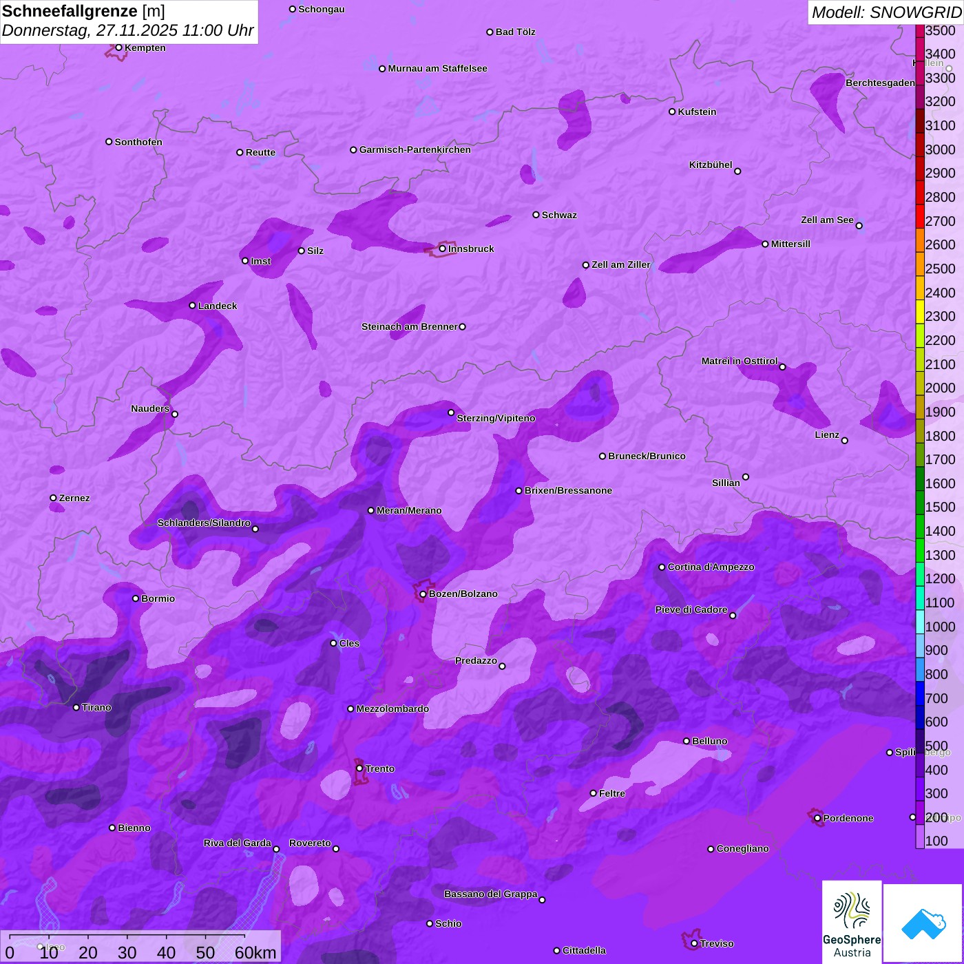Click the Treviso city marker dot
The image size is (964, 964).
[x=694, y=944]
